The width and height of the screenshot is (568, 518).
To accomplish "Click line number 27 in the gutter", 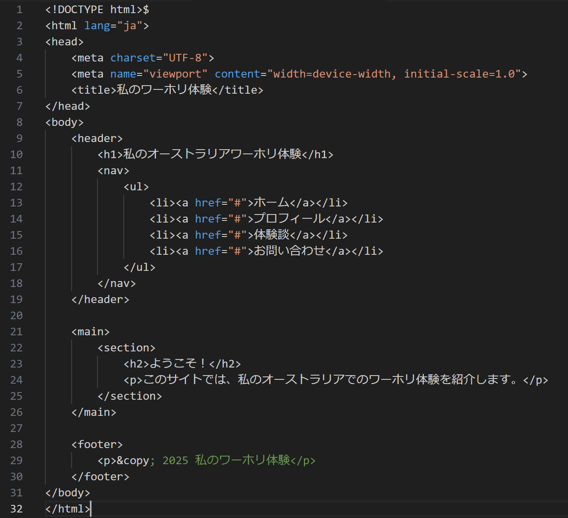I will point(17,428).
